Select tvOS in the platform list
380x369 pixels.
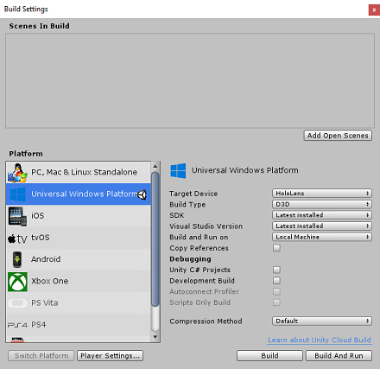79,238
